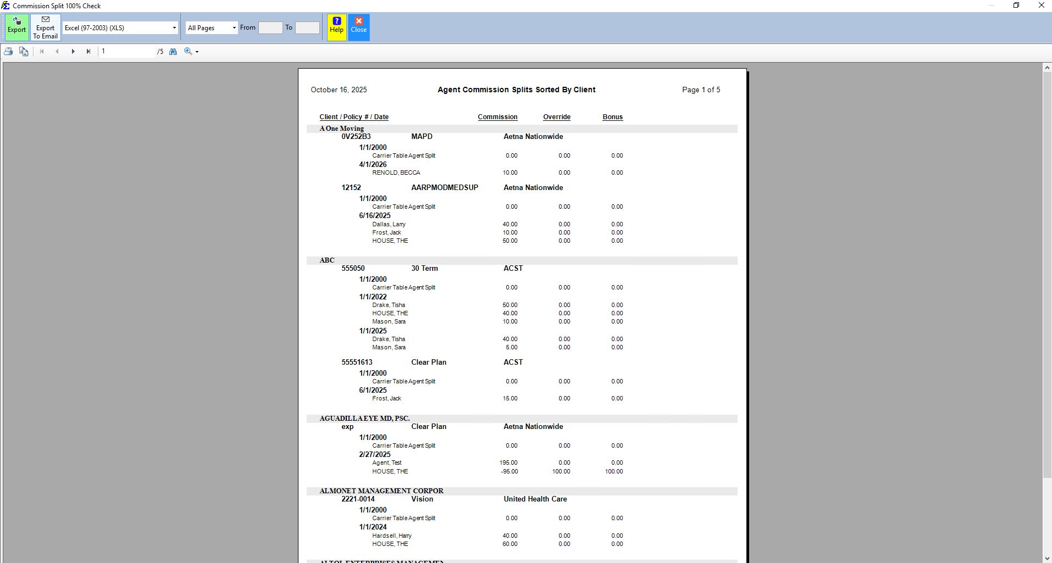Click the zoom magnifier icon

tap(188, 52)
